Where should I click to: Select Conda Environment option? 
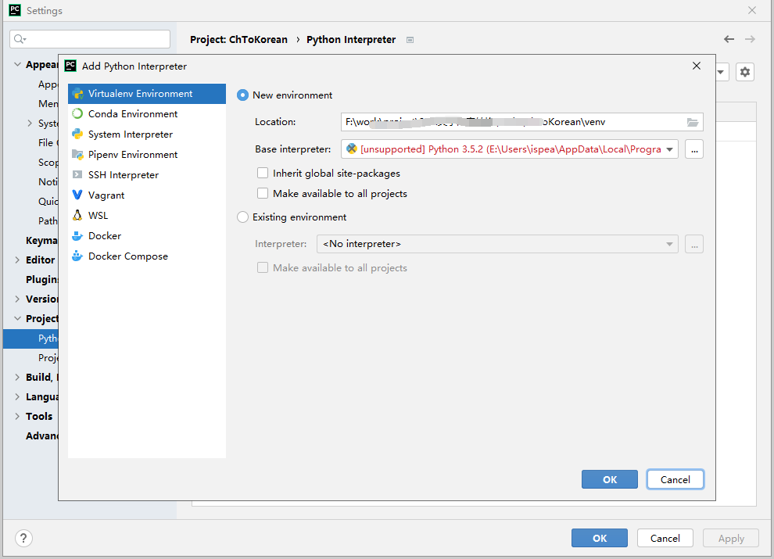click(147, 114)
